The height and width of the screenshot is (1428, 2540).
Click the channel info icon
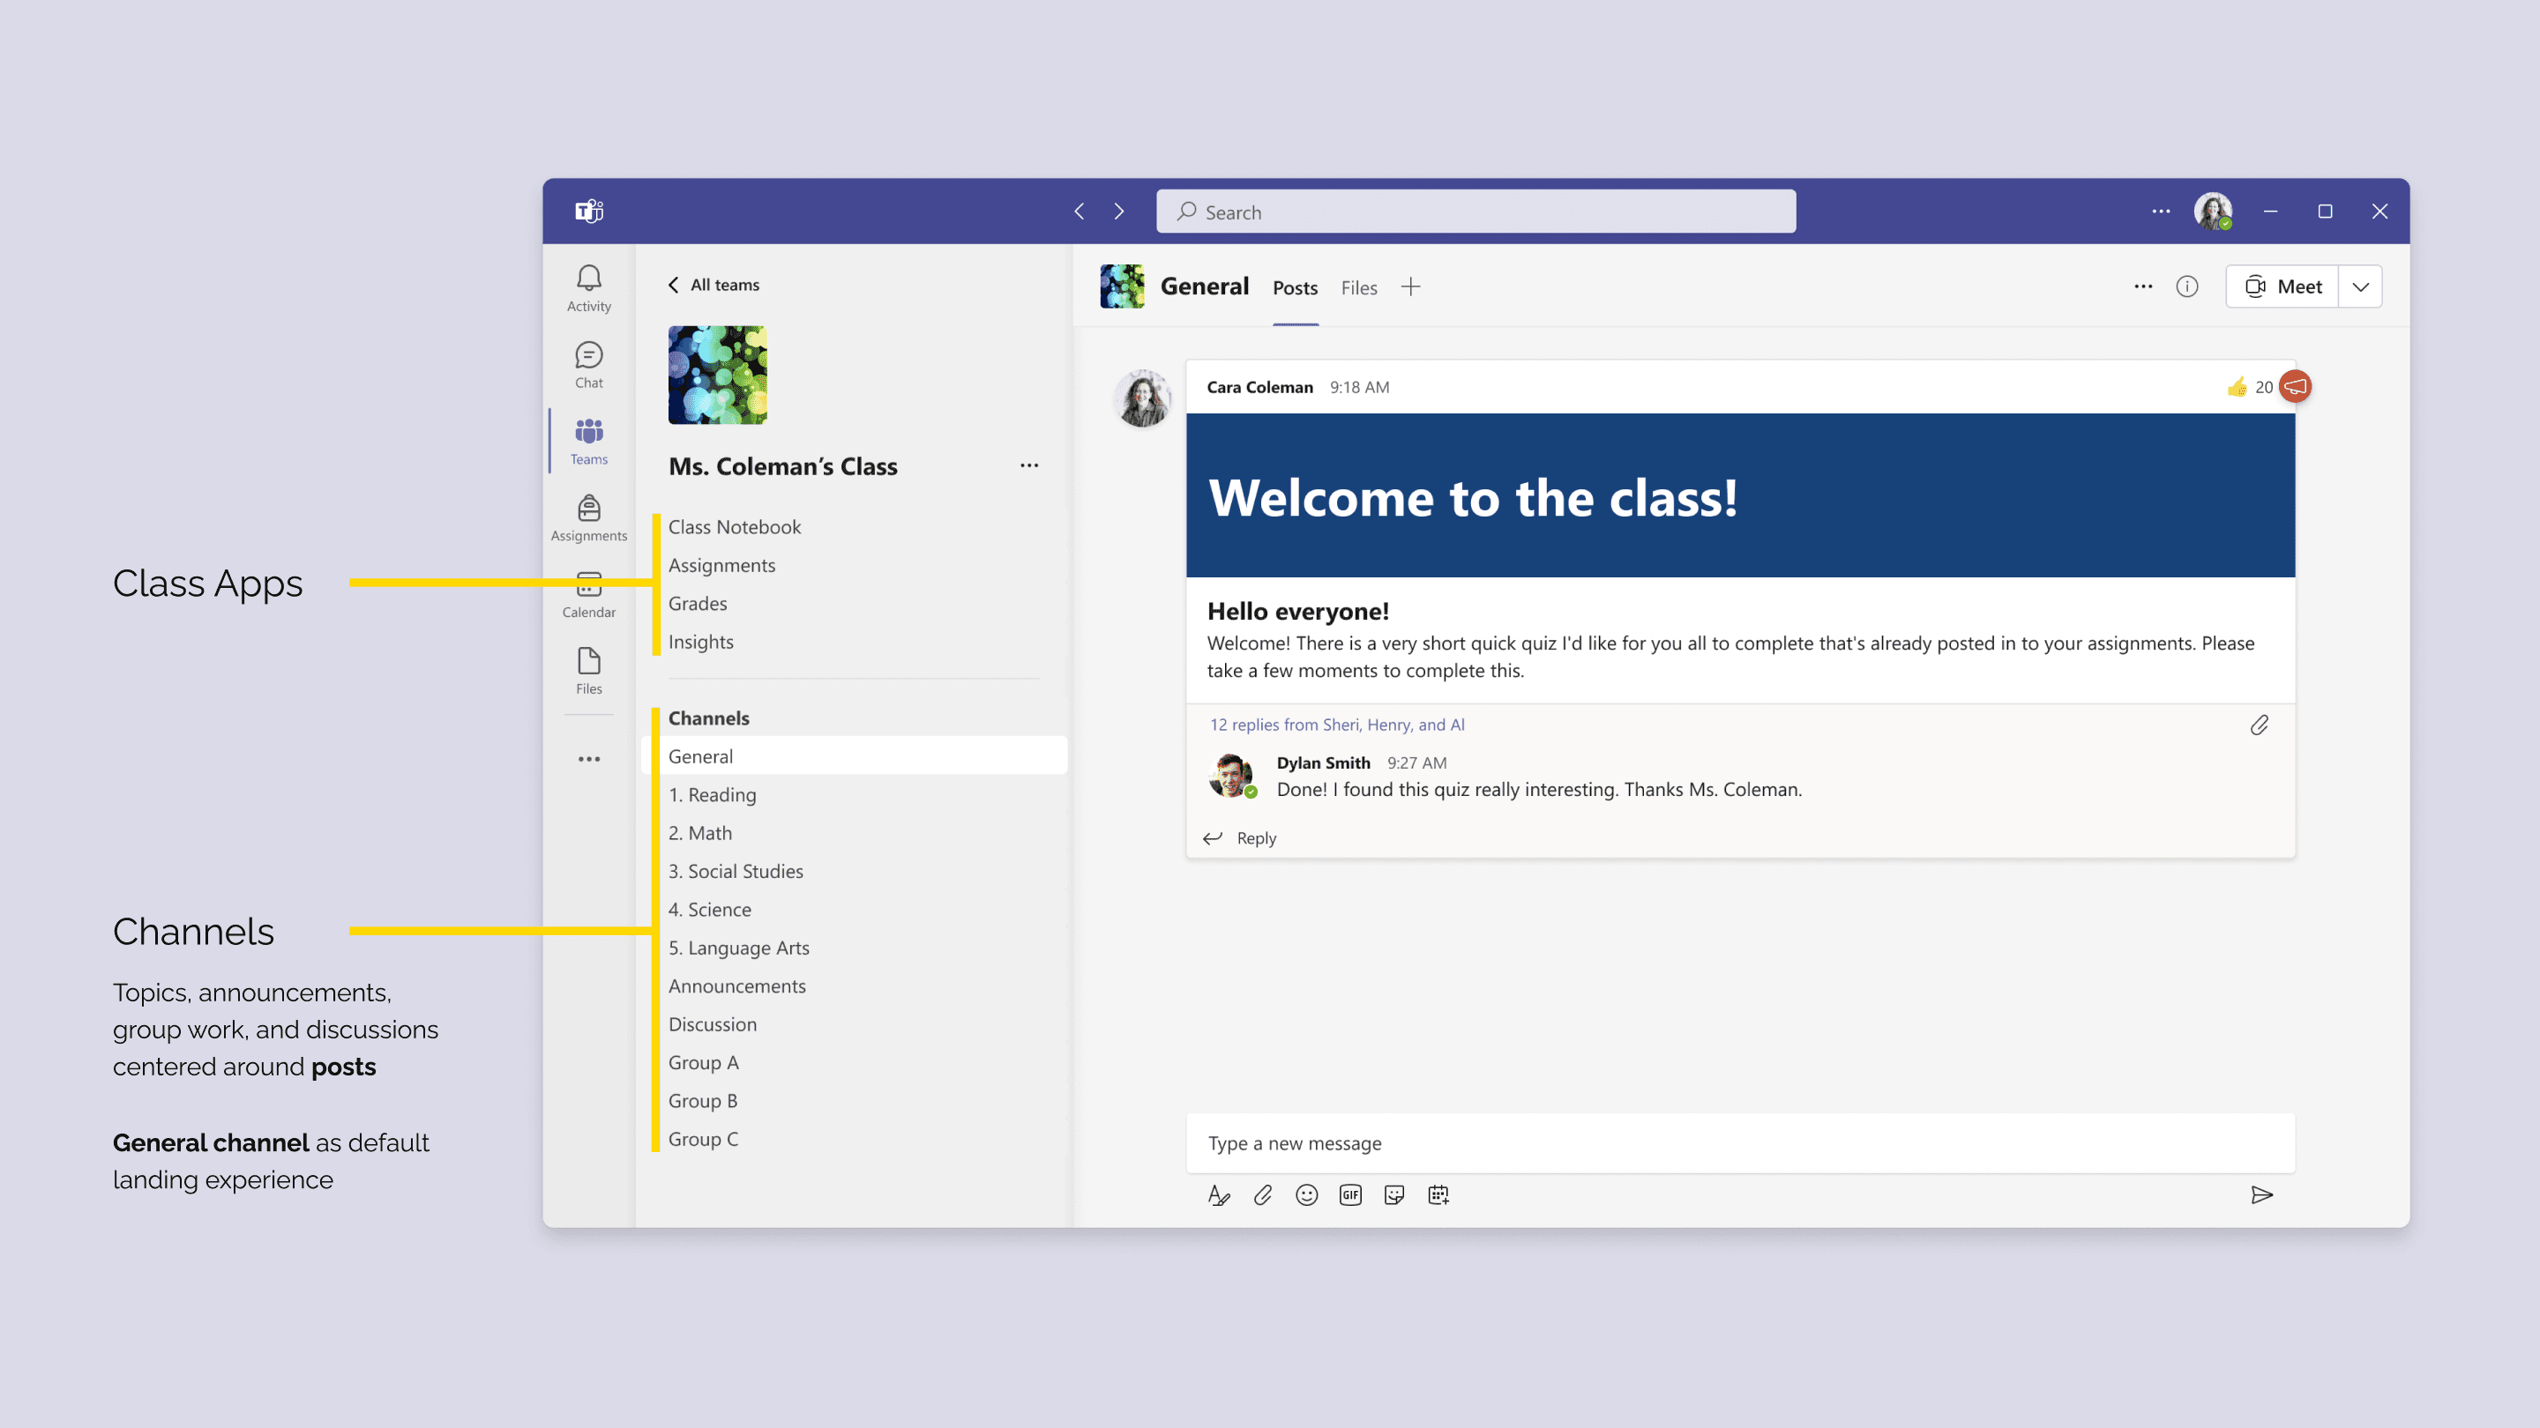(2187, 286)
